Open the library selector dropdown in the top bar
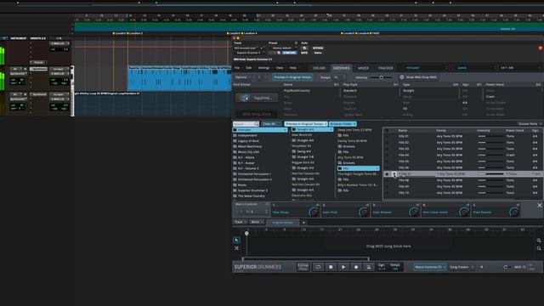Viewport: 544px width, 306px height. coord(428,68)
